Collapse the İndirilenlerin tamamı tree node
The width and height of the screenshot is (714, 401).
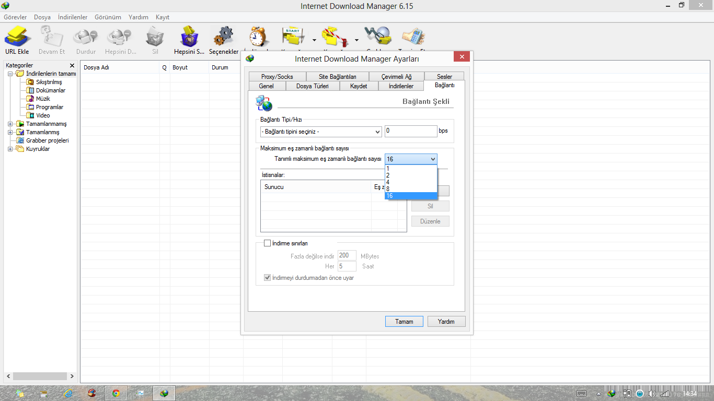(11, 74)
